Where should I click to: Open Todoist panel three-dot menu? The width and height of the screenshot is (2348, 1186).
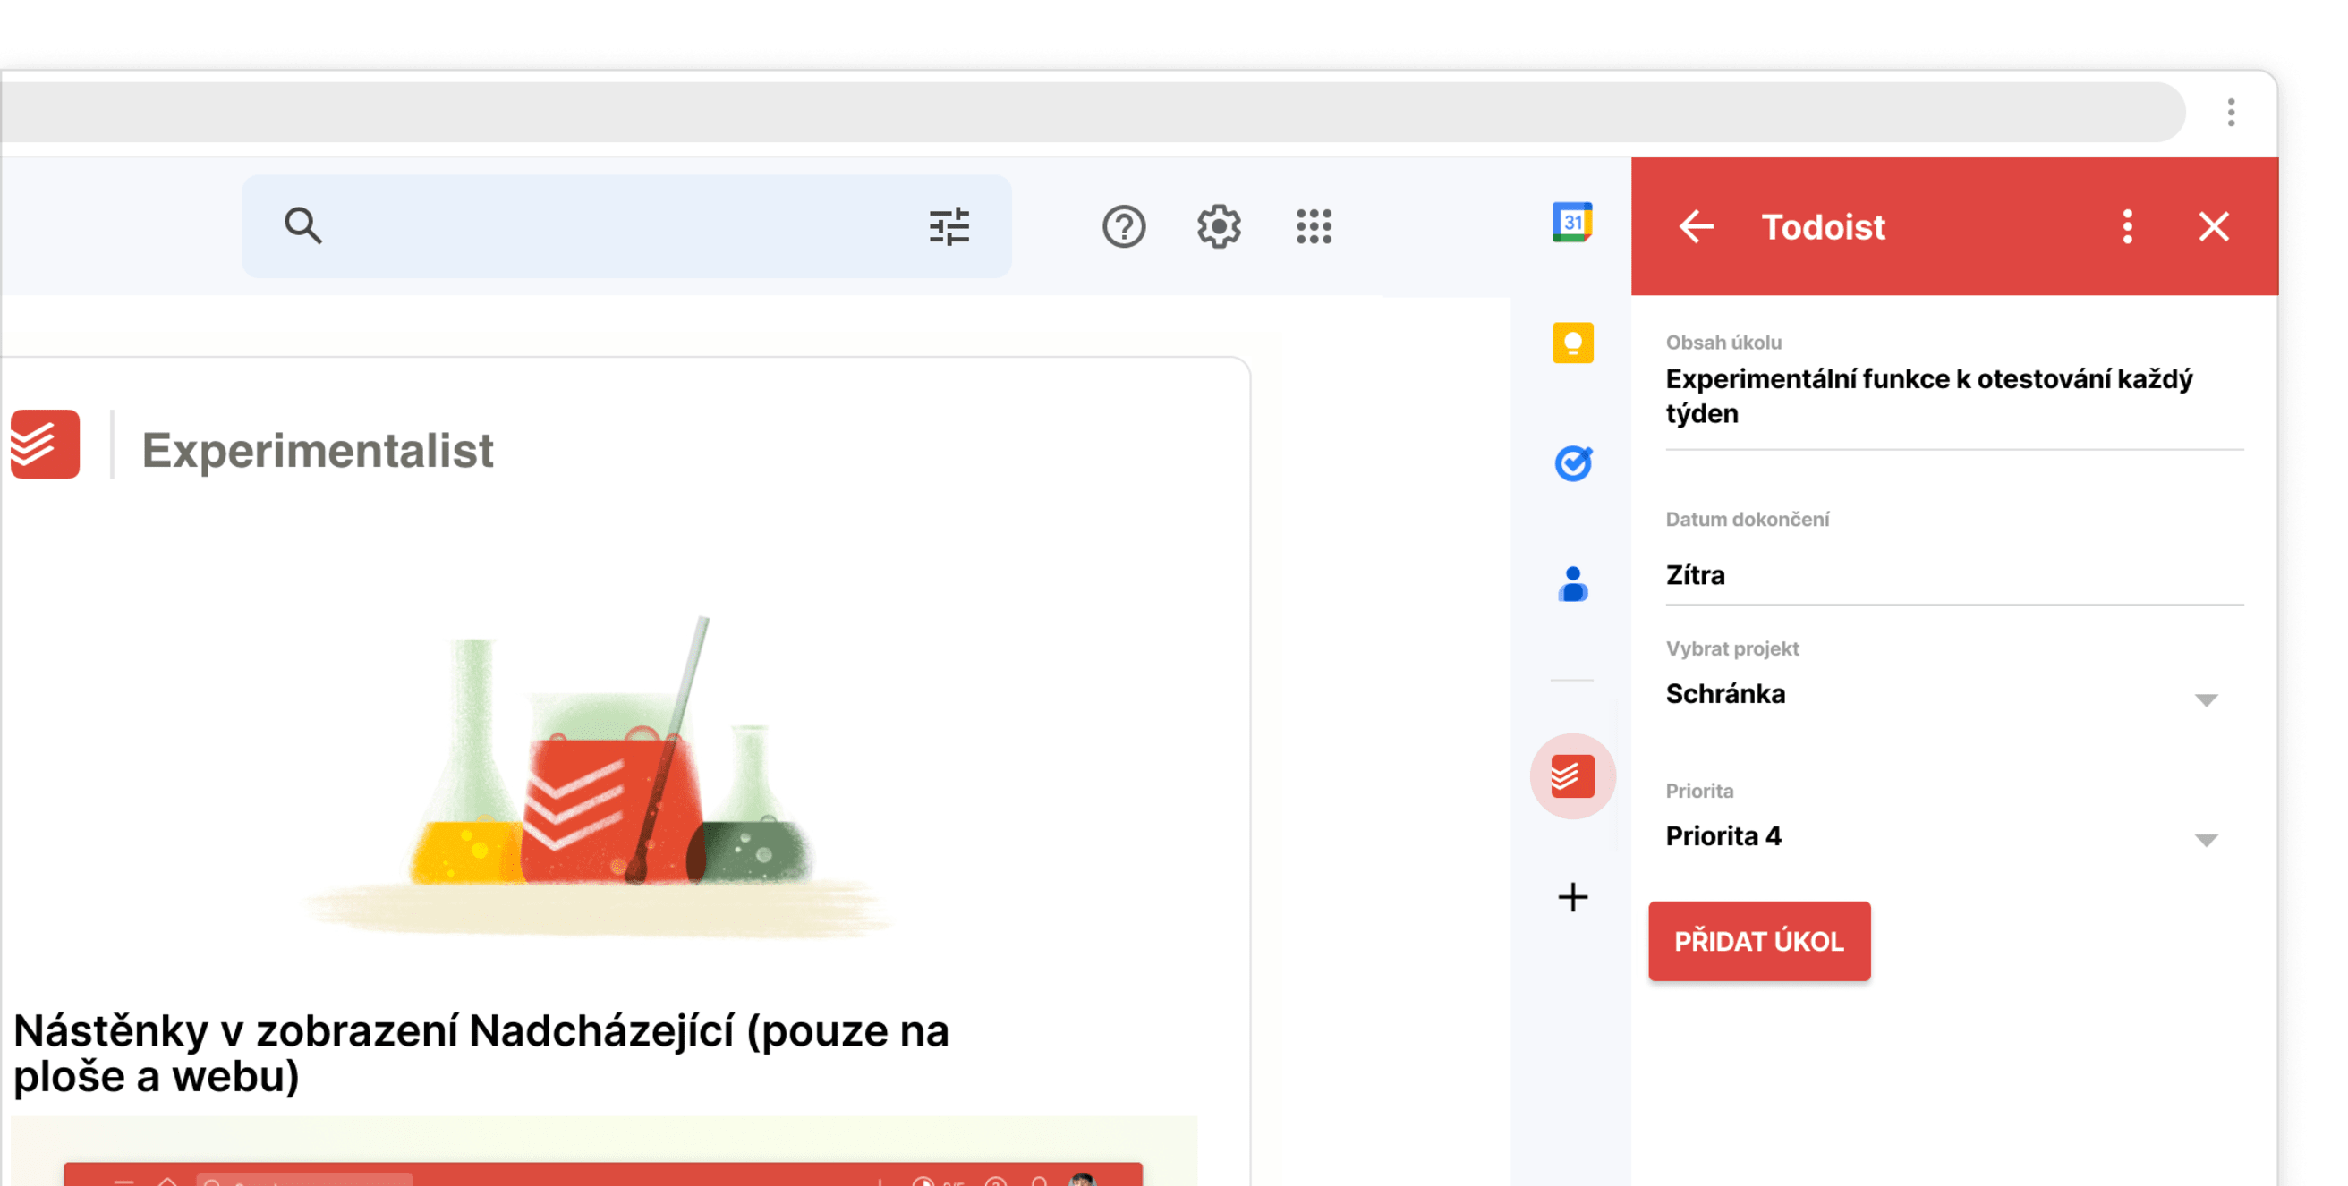2127,227
